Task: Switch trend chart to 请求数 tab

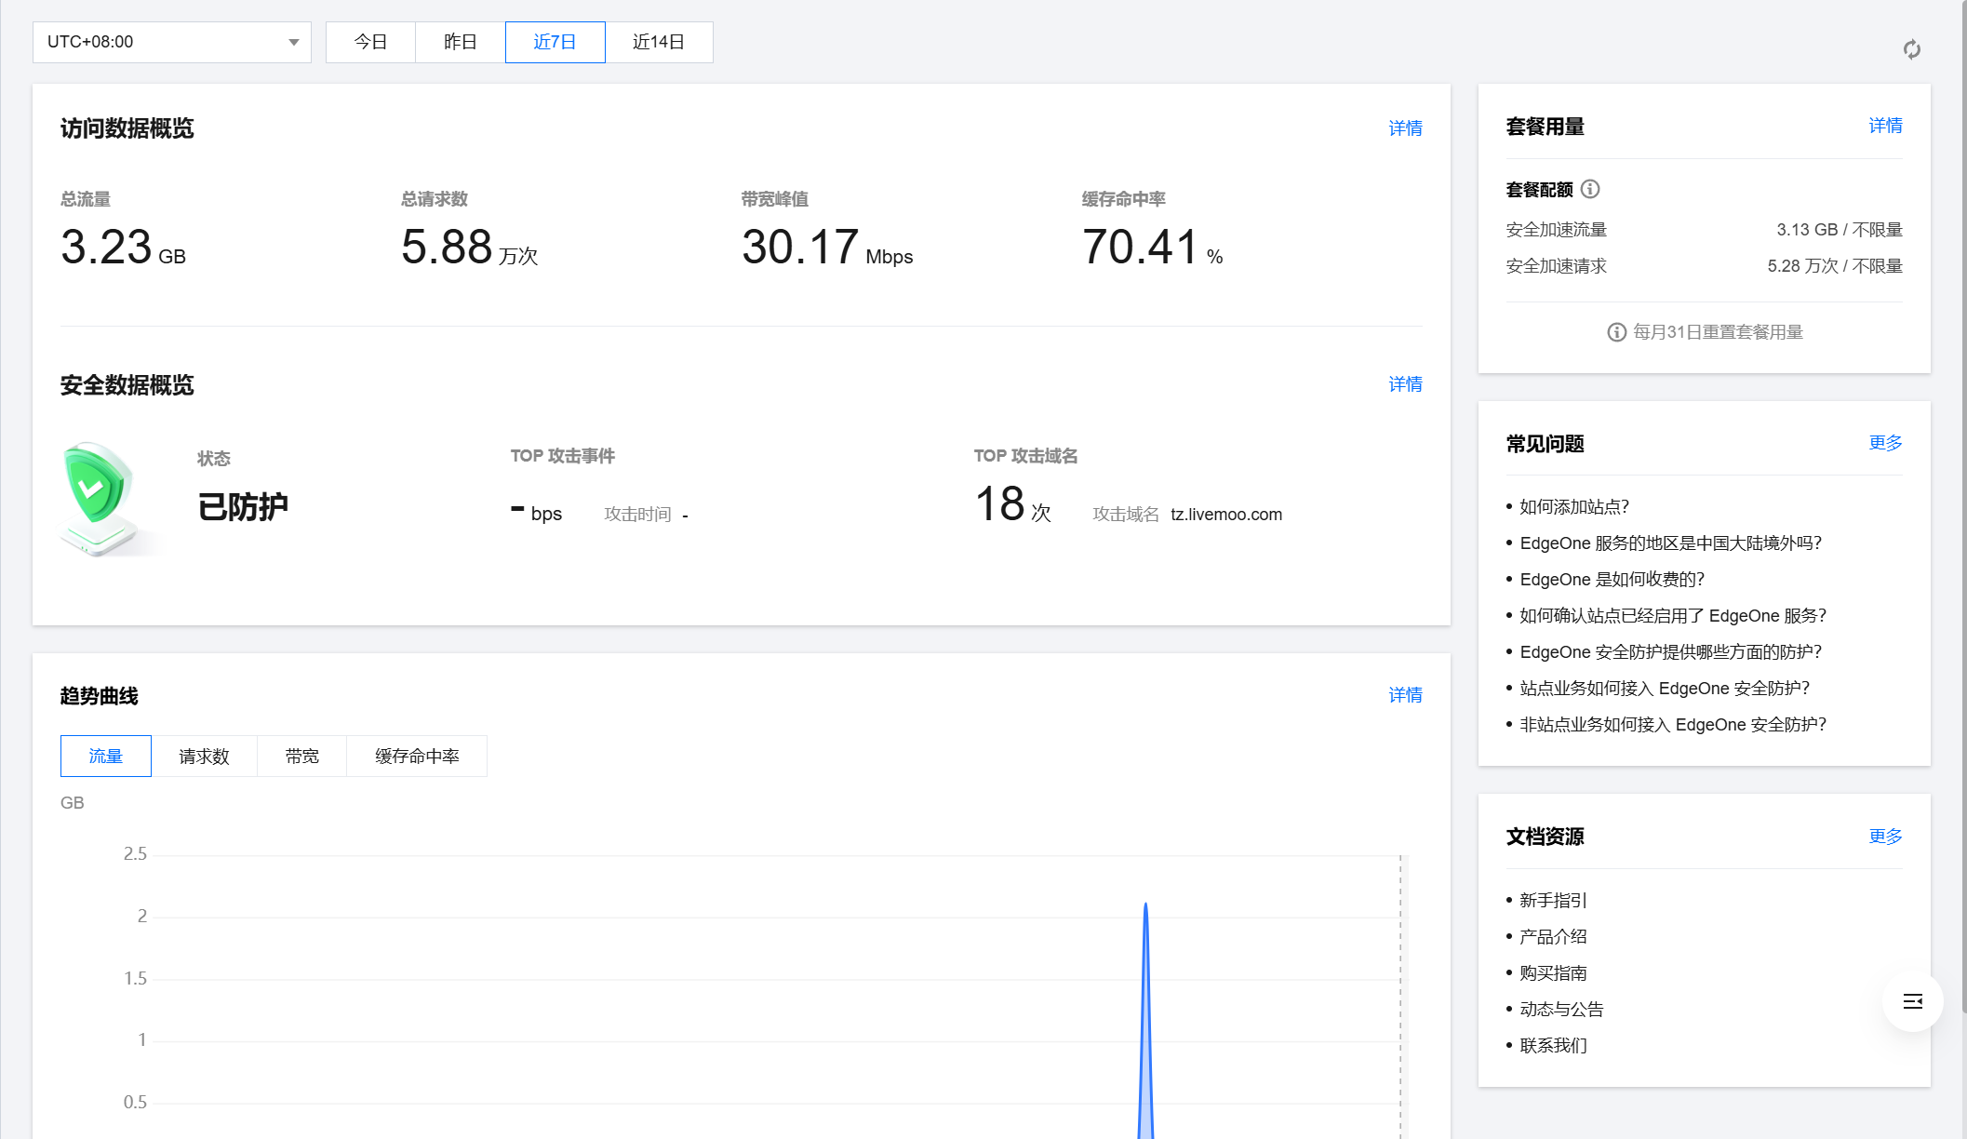Action: coord(204,757)
